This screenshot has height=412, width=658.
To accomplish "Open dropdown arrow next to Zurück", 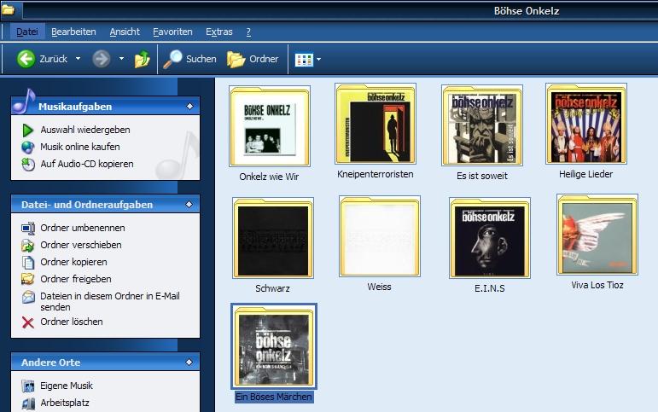I will coord(78,59).
